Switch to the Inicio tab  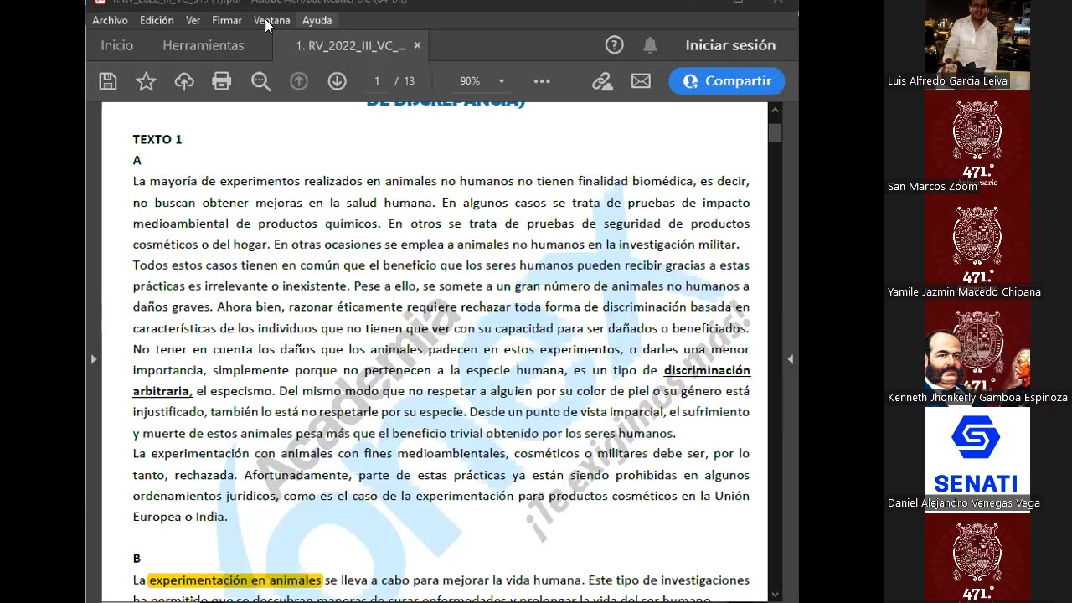click(x=117, y=45)
